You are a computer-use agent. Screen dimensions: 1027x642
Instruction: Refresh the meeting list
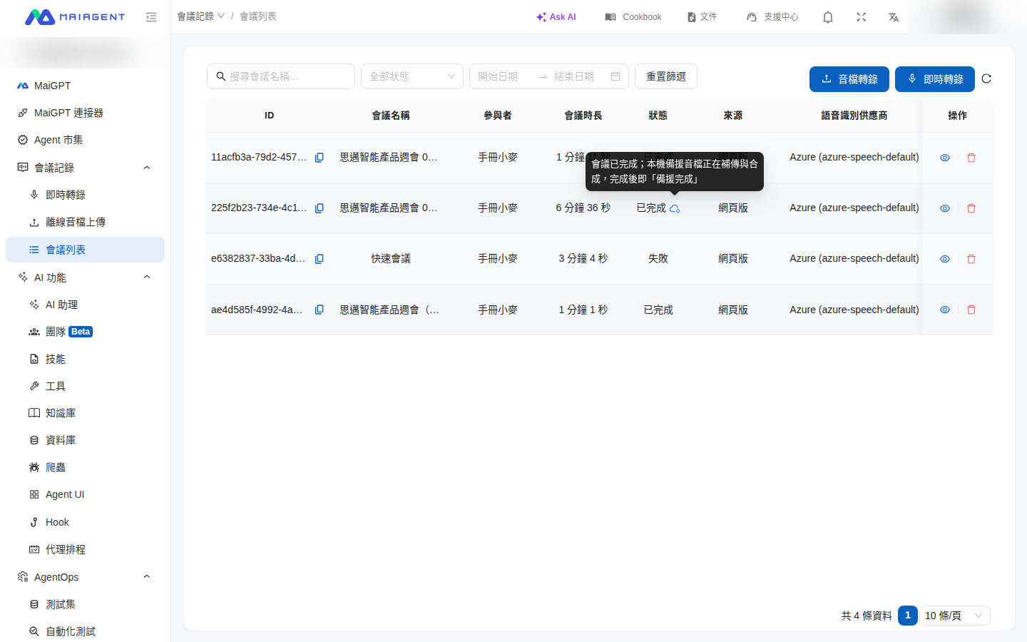[986, 79]
